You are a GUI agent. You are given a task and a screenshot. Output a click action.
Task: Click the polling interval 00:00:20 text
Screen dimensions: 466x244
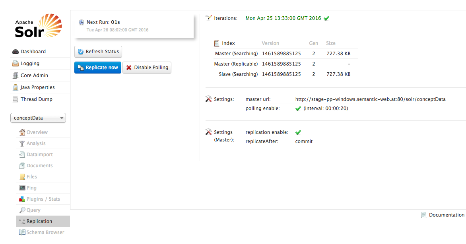point(326,108)
